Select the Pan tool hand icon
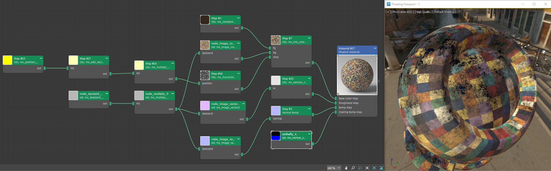Screen dimensions: 551x171 click(346, 168)
